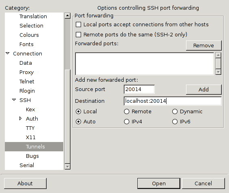Open the session with Open button

[x=159, y=183]
